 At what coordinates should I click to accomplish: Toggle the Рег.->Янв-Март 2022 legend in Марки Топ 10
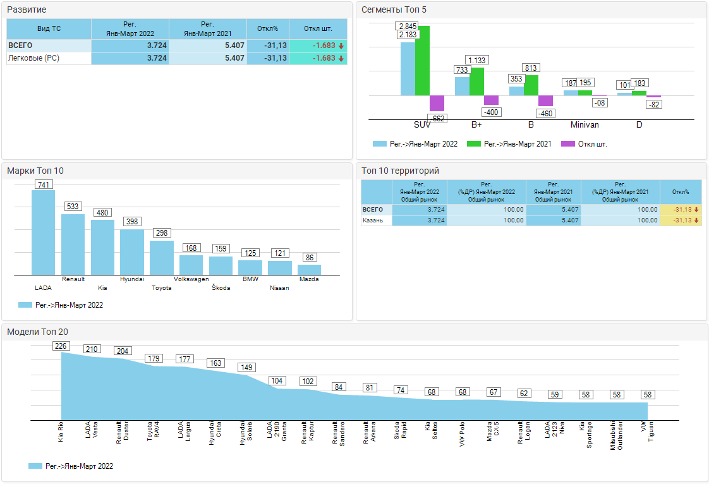coord(61,305)
